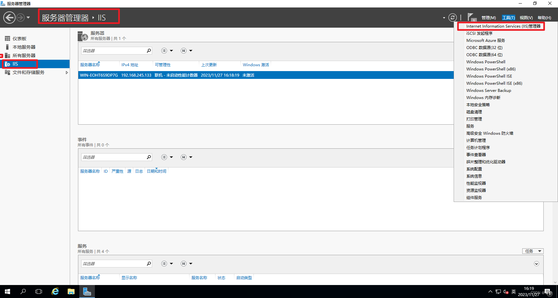Select 所有服务器 in the sidebar
The image size is (558, 298).
24,56
